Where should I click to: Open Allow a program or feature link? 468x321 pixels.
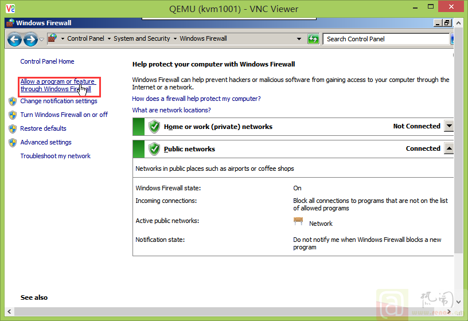pos(58,85)
